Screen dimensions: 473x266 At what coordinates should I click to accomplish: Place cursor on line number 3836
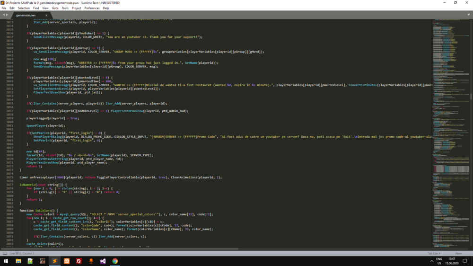tap(9, 33)
